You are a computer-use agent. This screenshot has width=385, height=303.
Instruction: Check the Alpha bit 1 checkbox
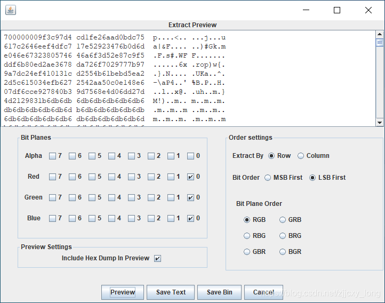coord(171,156)
